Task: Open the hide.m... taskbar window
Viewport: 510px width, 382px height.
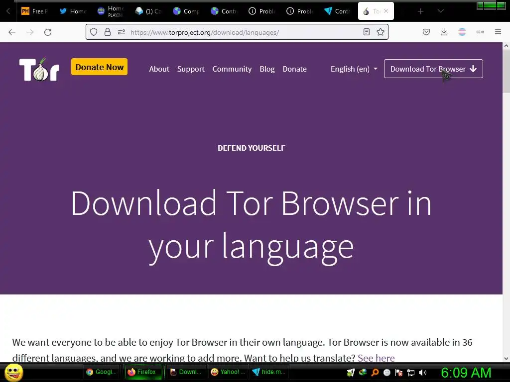Action: [269, 372]
